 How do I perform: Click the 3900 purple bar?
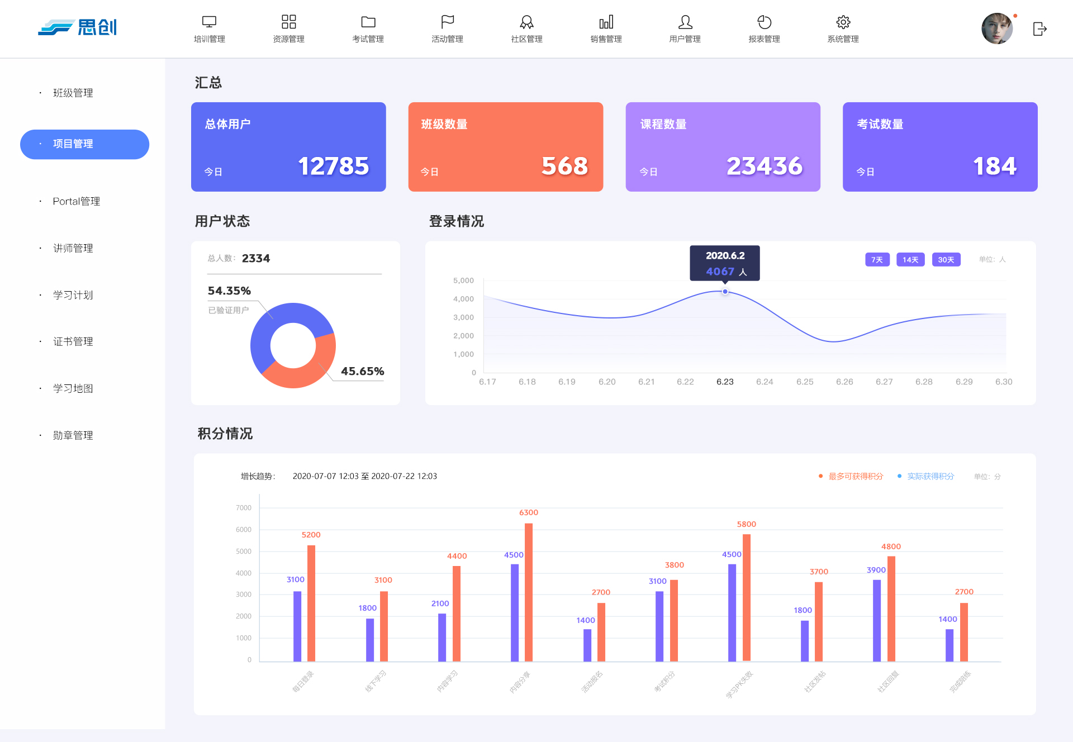[877, 621]
